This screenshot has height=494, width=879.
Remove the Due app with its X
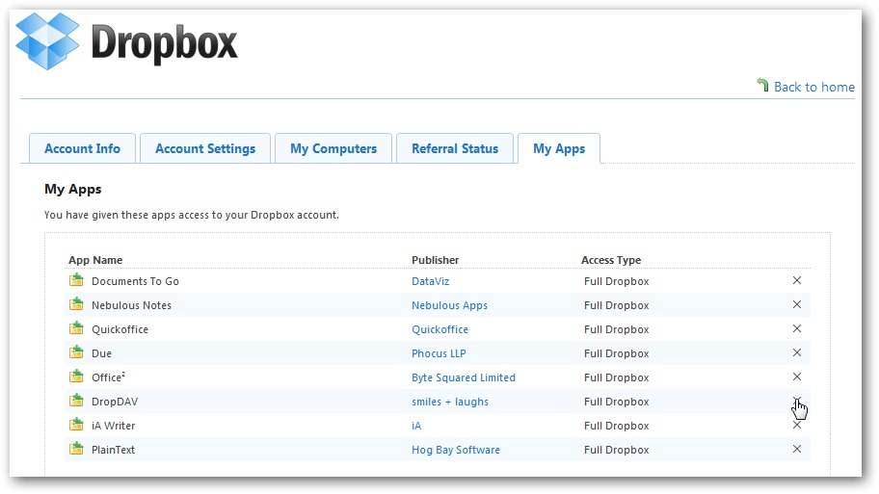click(x=796, y=352)
